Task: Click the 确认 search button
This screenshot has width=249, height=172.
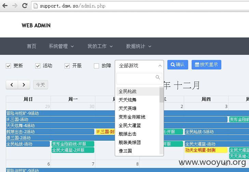Action: point(178,65)
